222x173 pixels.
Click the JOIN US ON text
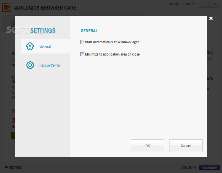(189, 167)
